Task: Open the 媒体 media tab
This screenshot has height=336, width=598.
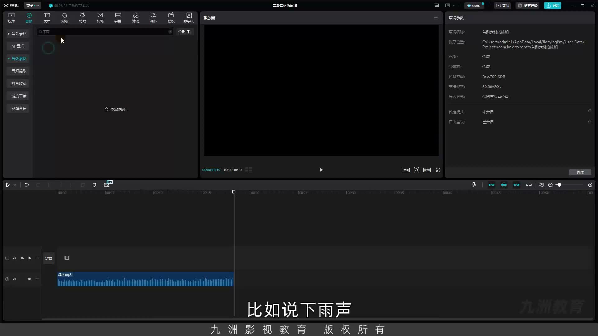Action: coord(12,18)
